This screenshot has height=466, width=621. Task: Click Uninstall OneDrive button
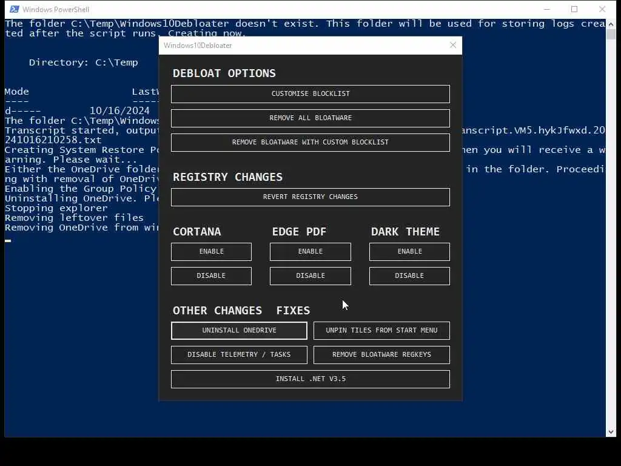click(239, 331)
